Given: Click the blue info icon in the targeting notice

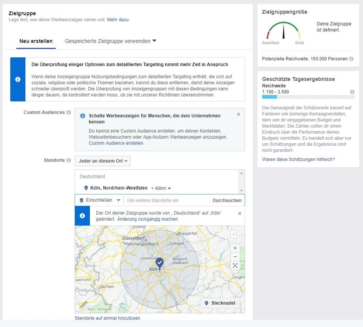Looking at the screenshot, I should (x=18, y=79).
